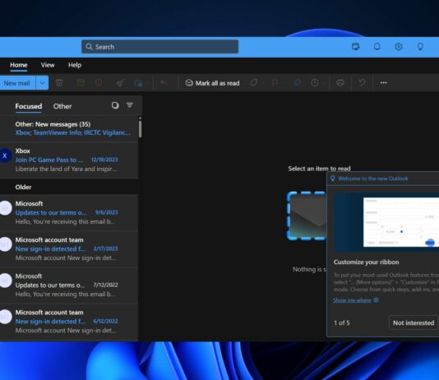Toggle the Select messages icon
This screenshot has height=380, width=439.
(x=115, y=105)
